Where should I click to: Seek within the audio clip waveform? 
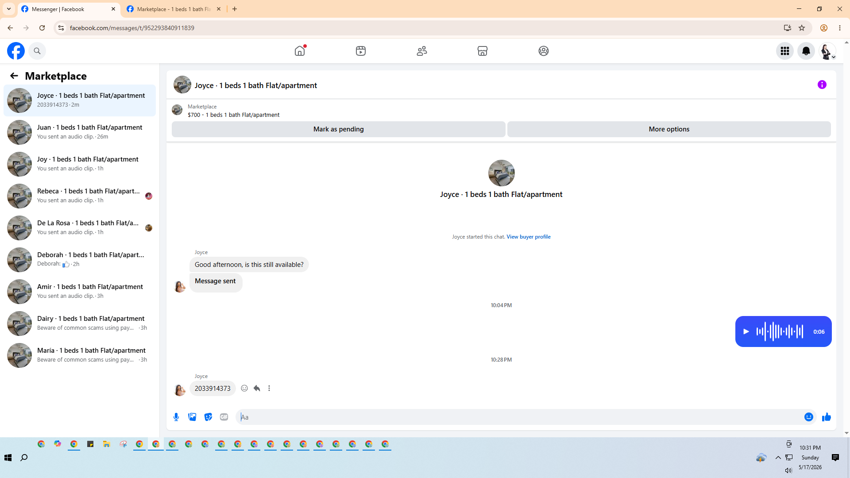click(780, 332)
